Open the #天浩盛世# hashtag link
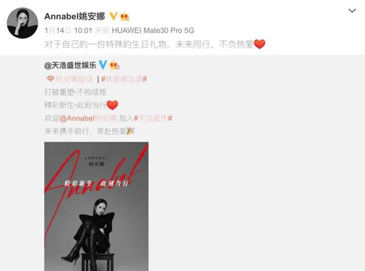 click(153, 118)
